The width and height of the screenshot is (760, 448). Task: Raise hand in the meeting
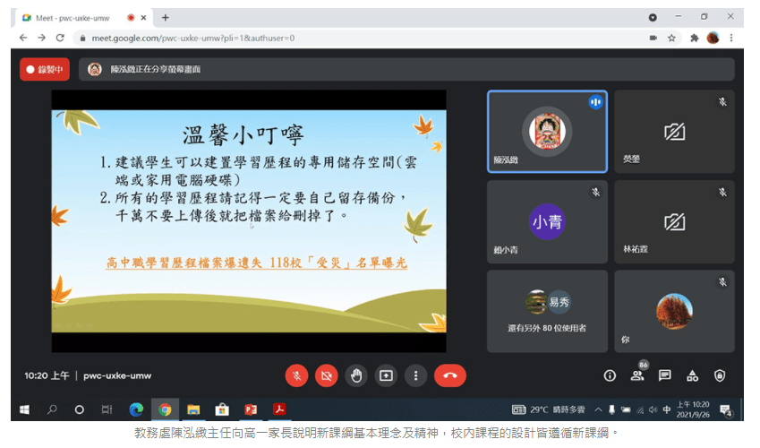click(356, 376)
